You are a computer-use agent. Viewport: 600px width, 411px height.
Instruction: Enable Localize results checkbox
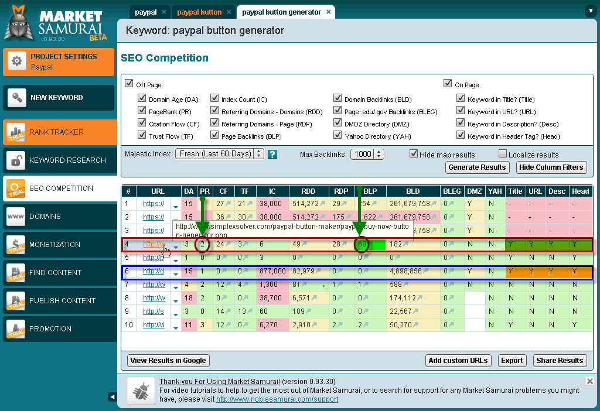[x=503, y=154]
